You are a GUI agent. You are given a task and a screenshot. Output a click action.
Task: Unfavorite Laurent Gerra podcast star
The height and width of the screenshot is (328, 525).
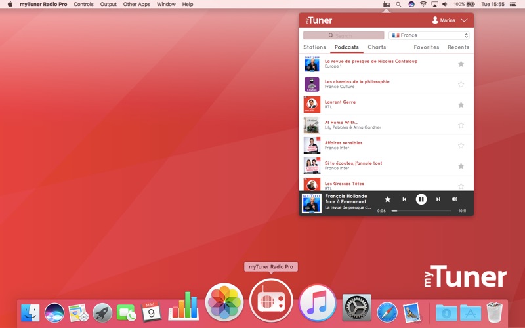coord(461,105)
